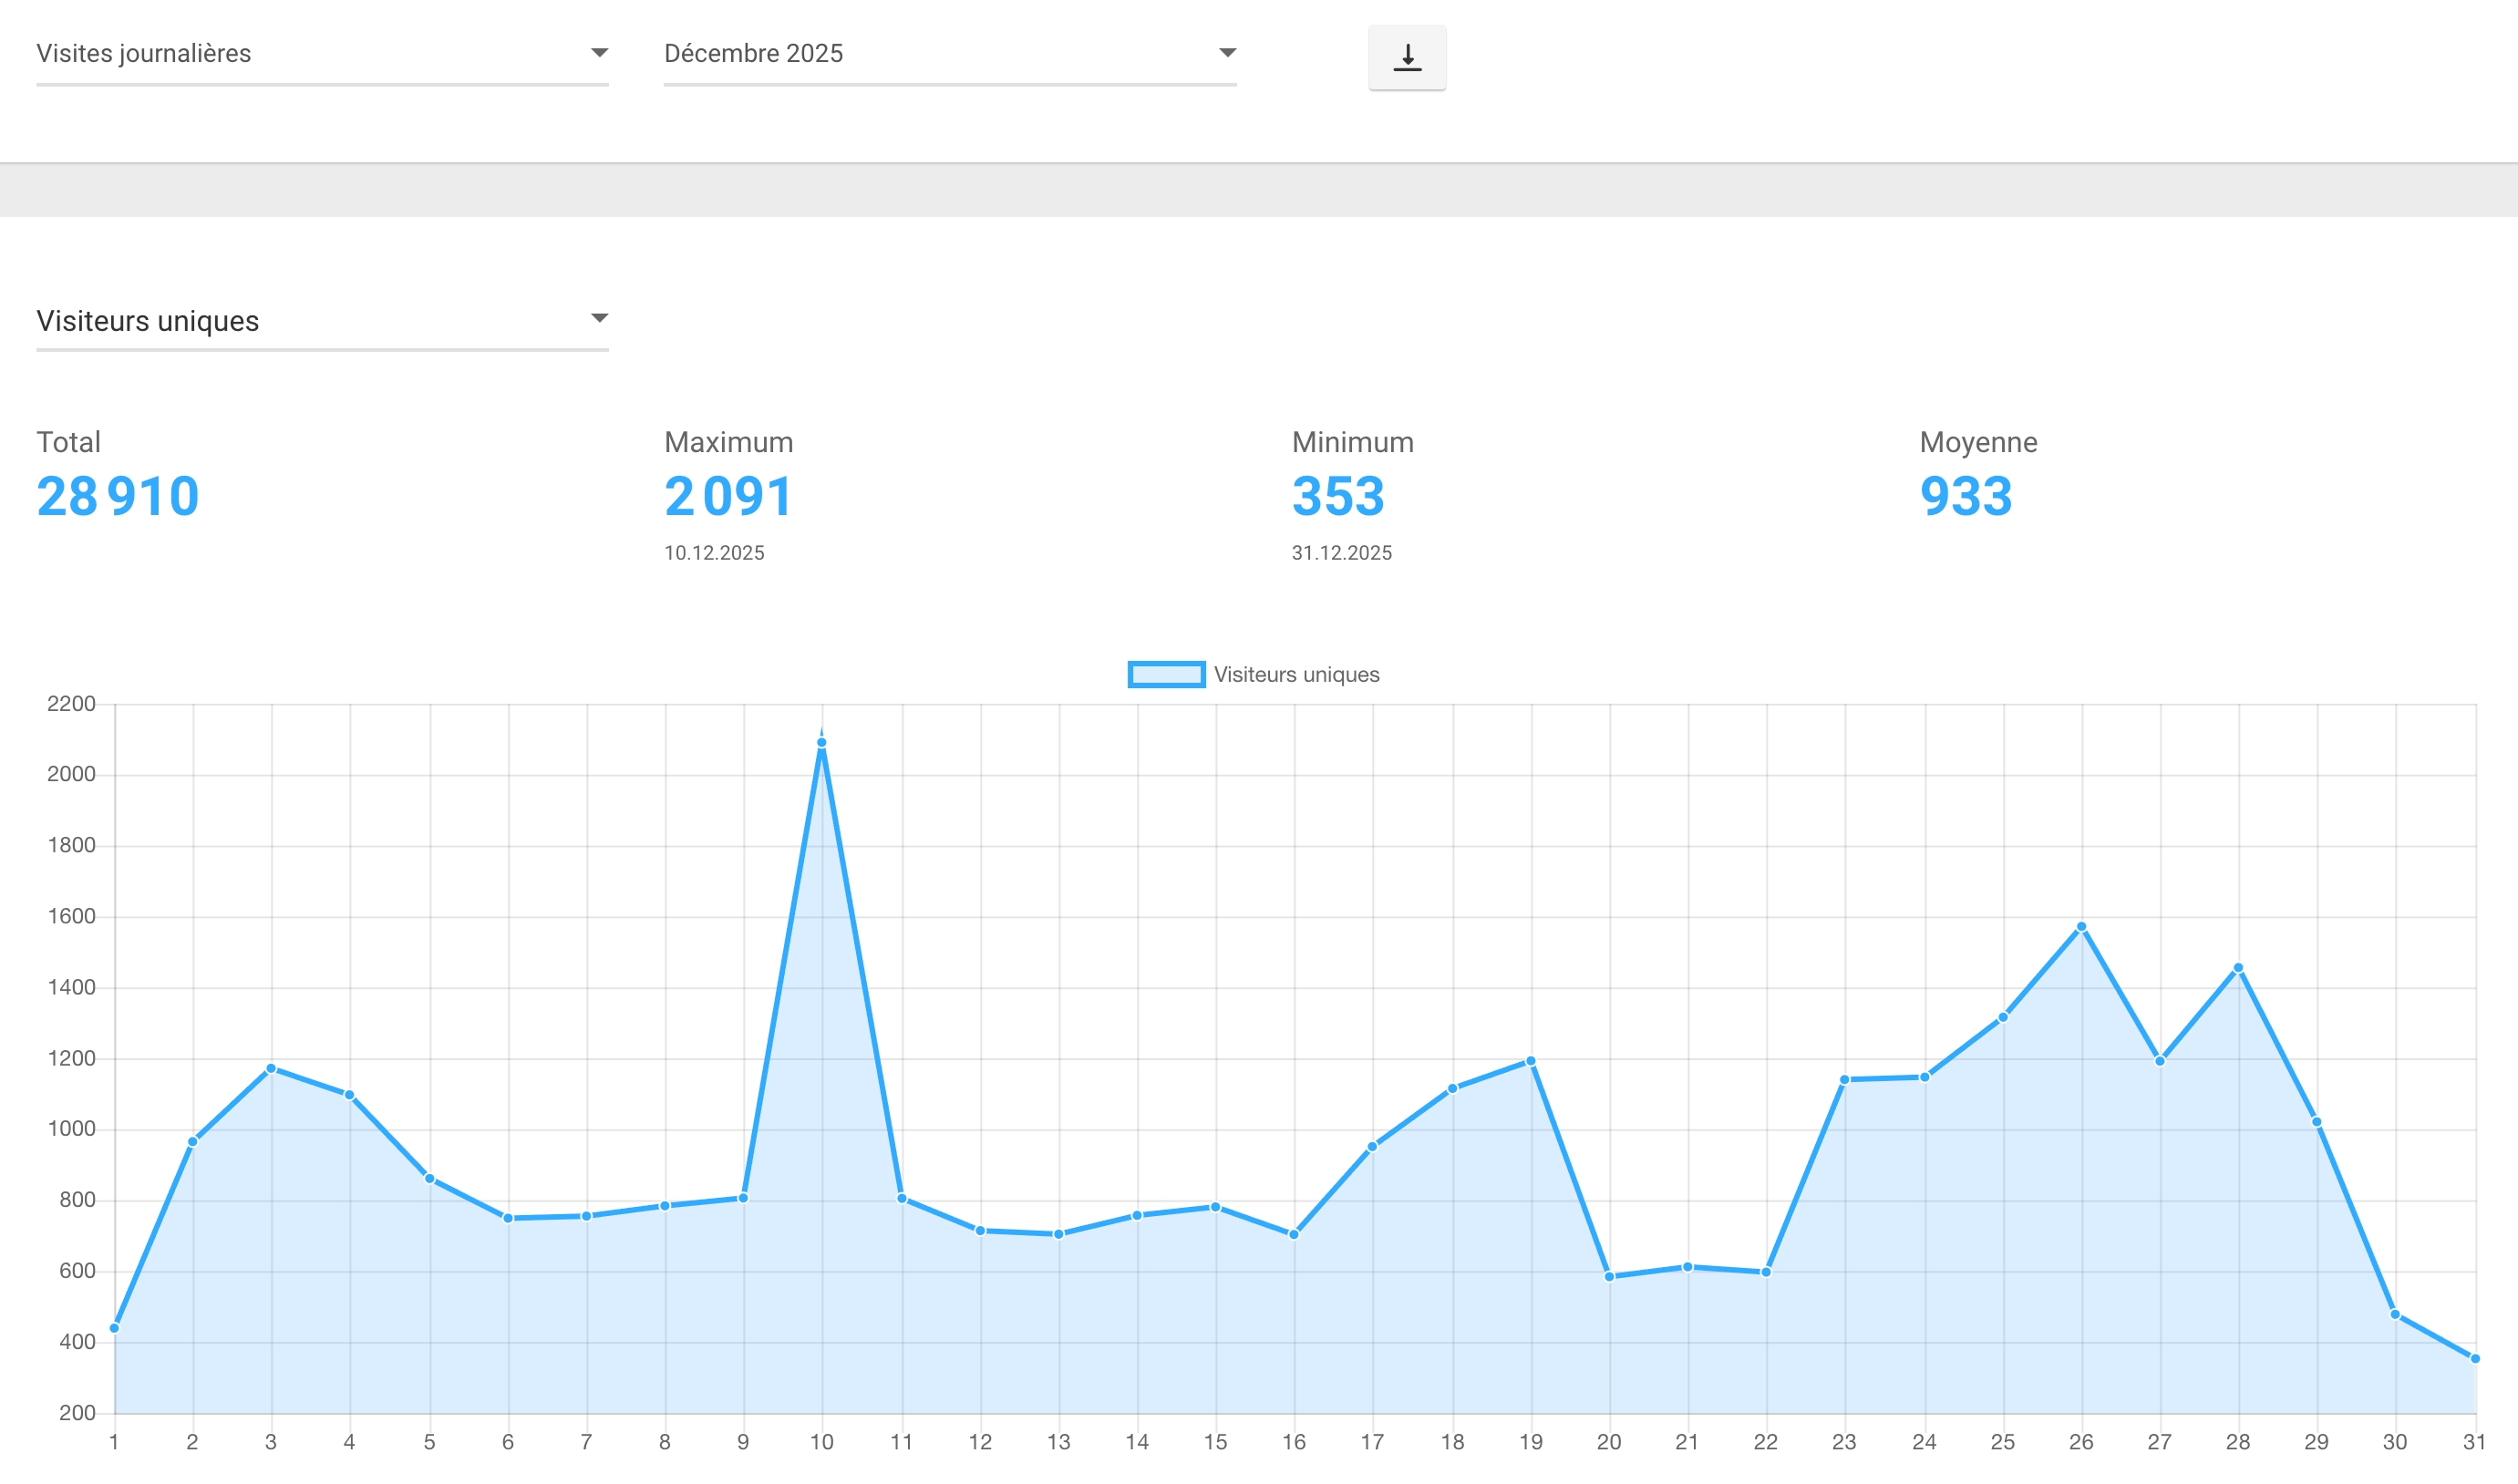The height and width of the screenshot is (1484, 2518).
Task: Click the peak data point on day 10
Action: [x=821, y=743]
